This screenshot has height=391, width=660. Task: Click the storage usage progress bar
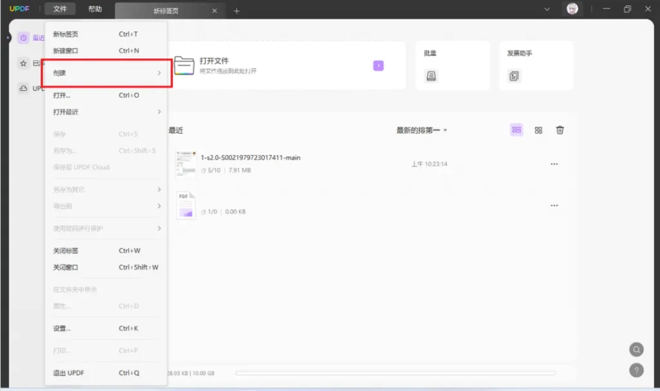pos(395,374)
